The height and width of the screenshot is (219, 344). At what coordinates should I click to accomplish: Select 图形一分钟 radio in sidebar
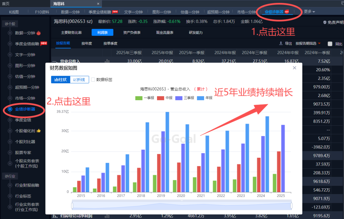[x=10, y=65]
